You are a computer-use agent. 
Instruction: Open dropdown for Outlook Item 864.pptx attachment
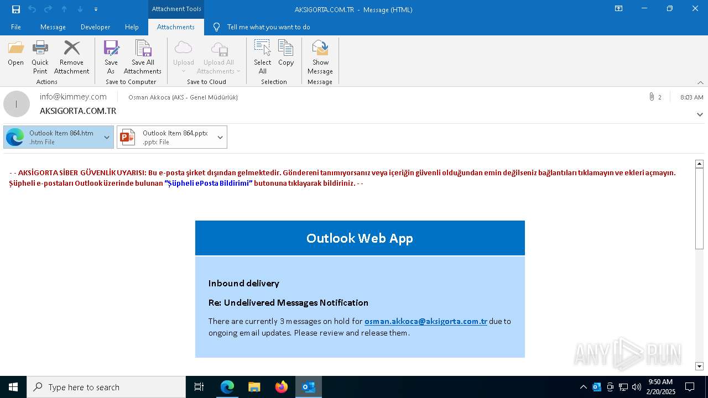pos(220,137)
